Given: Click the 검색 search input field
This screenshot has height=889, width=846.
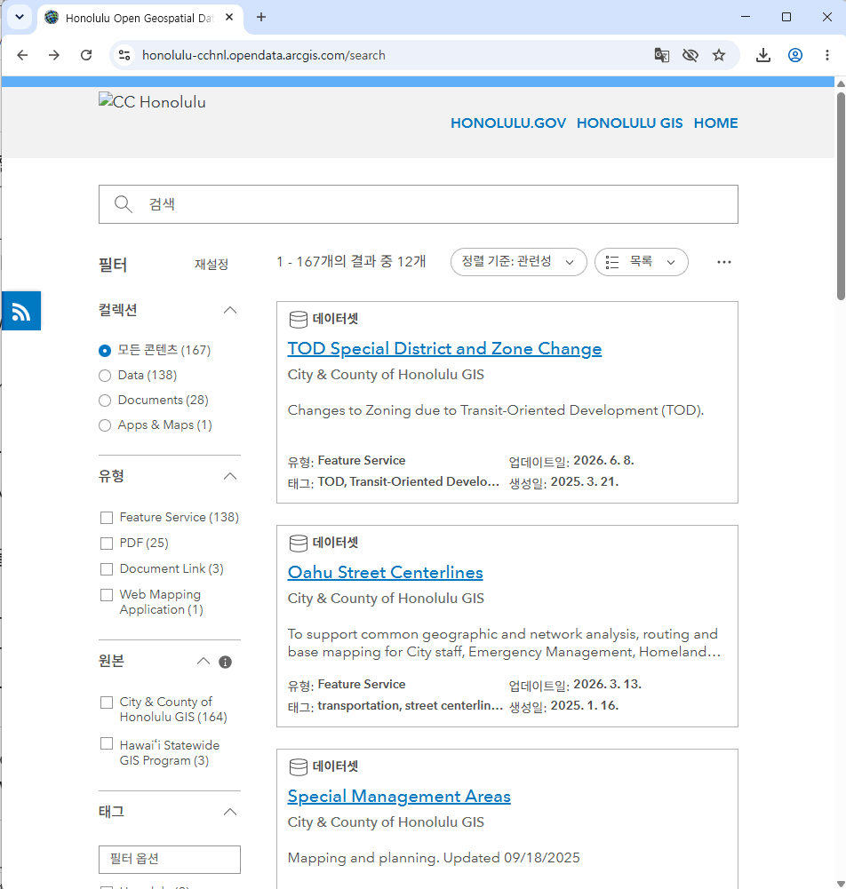Looking at the screenshot, I should pyautogui.click(x=419, y=204).
